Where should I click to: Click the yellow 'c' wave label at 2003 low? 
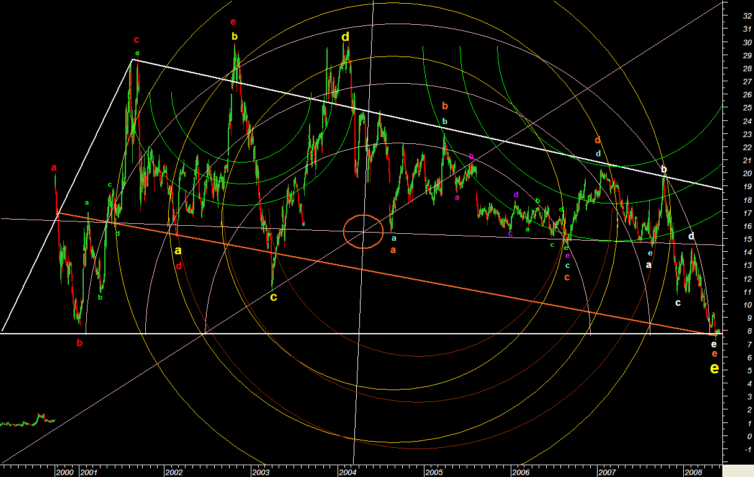[x=274, y=297]
